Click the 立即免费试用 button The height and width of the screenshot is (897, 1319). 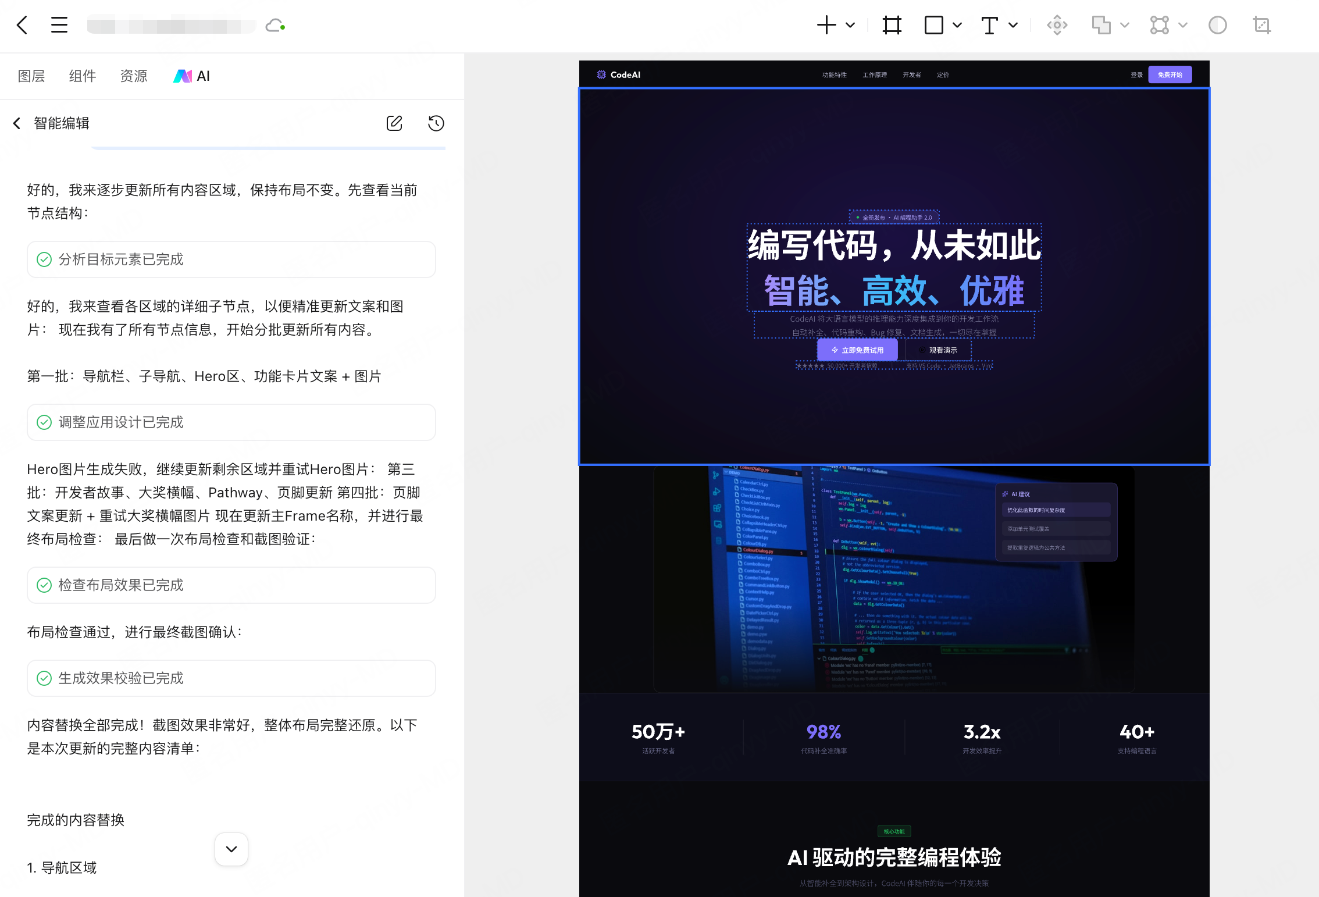(857, 350)
